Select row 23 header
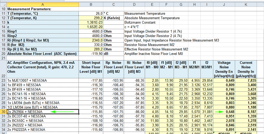The width and height of the screenshot is (264, 134). [x=3, y=80]
